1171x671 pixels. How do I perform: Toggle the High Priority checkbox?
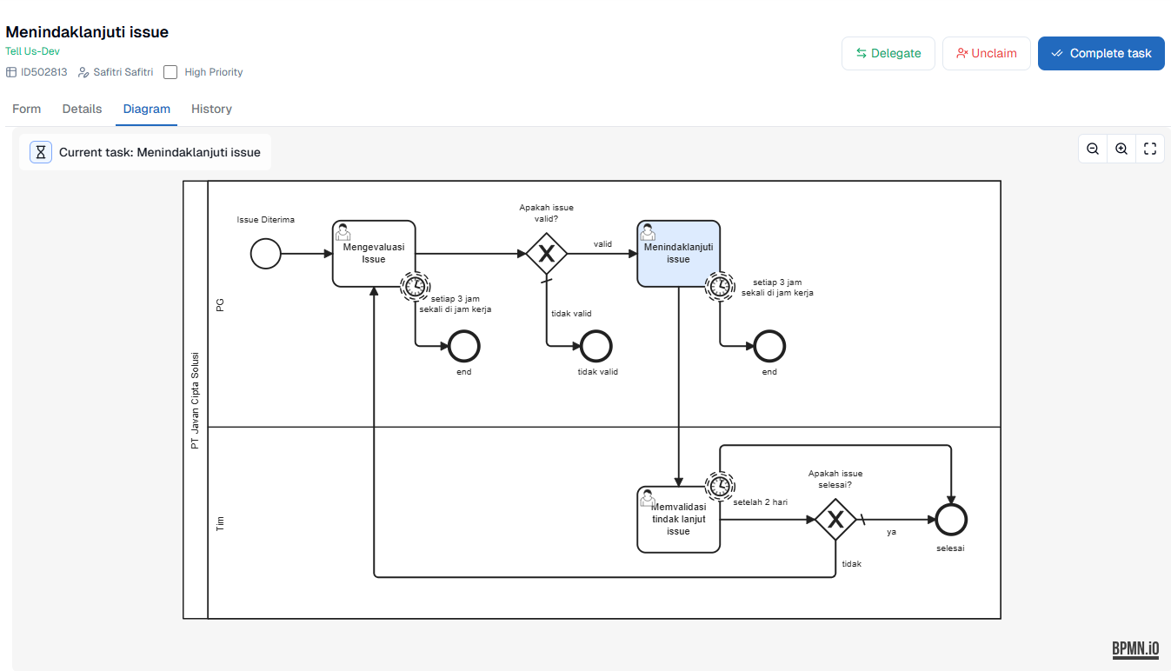(x=170, y=72)
